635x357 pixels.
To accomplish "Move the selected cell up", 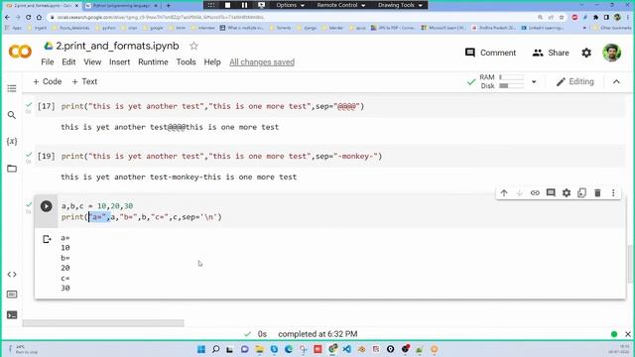I will 504,193.
